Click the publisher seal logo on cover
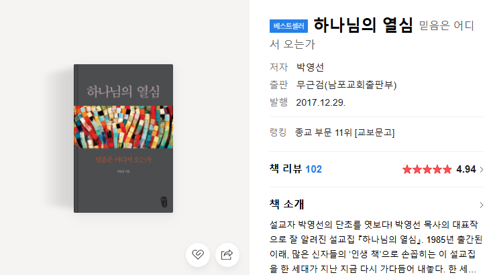The width and height of the screenshot is (489, 275). [164, 201]
